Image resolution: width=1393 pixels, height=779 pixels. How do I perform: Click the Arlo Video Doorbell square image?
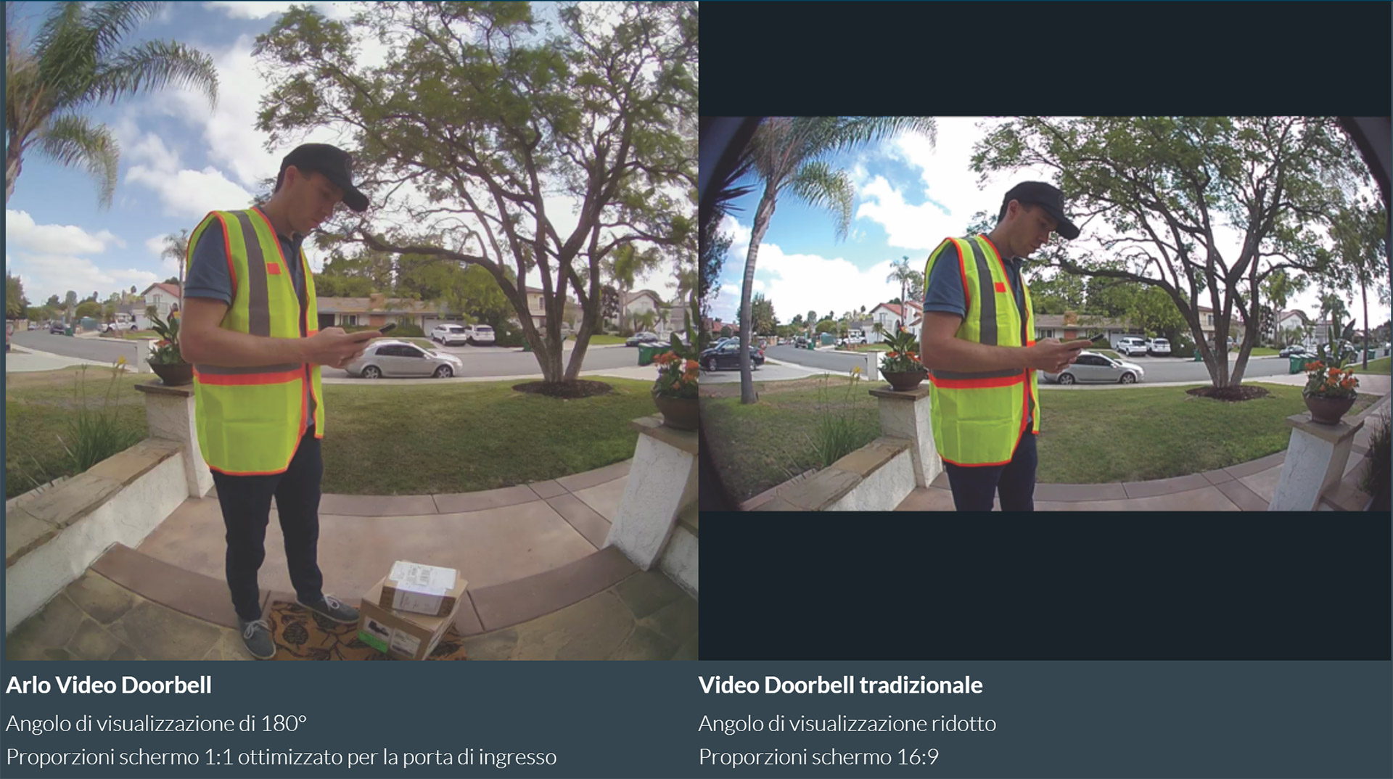coord(352,330)
